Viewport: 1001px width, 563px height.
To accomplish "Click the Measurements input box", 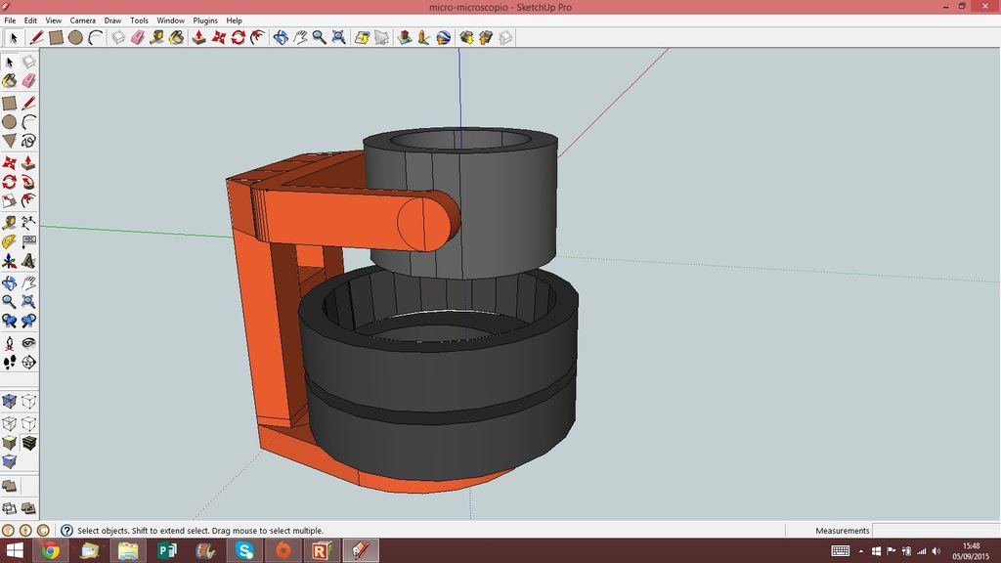I will tap(936, 531).
